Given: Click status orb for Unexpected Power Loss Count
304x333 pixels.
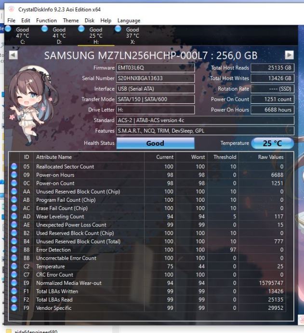Looking at the screenshot, I should pyautogui.click(x=14, y=224).
